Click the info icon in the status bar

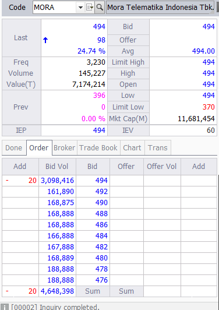click(x=4, y=307)
